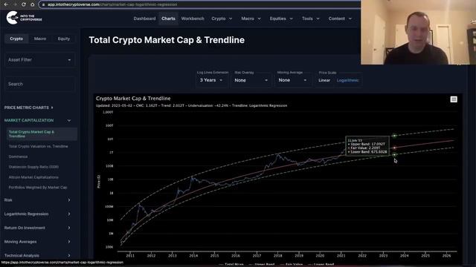Click the red fair value hover marker
Screen dimensions: 476x267
click(x=394, y=148)
